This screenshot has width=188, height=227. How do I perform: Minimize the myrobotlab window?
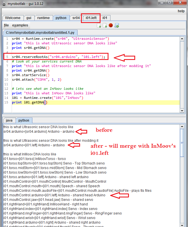tap(162, 2)
